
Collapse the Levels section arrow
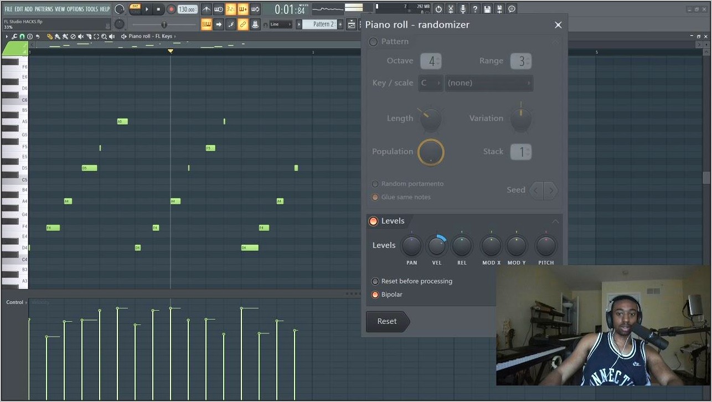pos(555,221)
